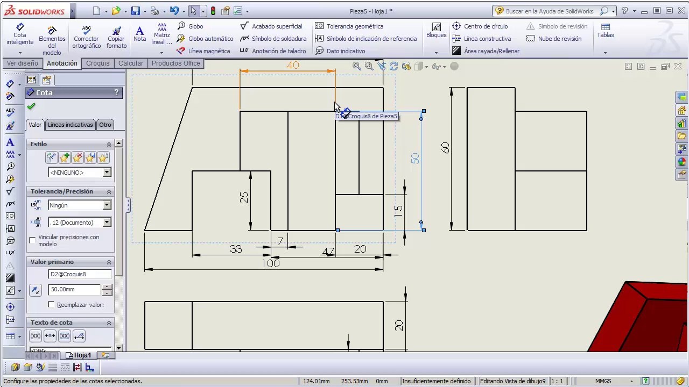The image size is (689, 387).
Task: Apply Área rayada/Rellenar
Action: [x=486, y=51]
